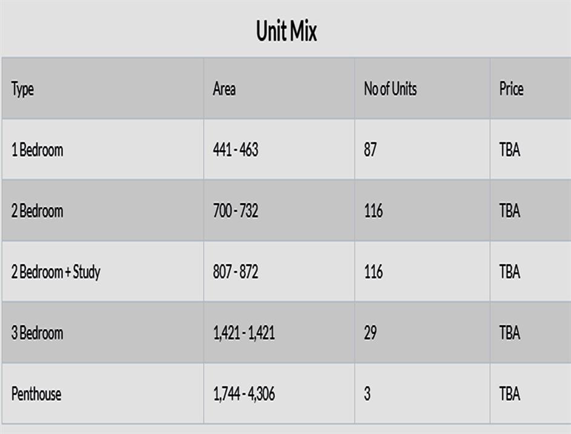Select the unit count "29"
Image resolution: width=571 pixels, height=434 pixels.
point(370,333)
